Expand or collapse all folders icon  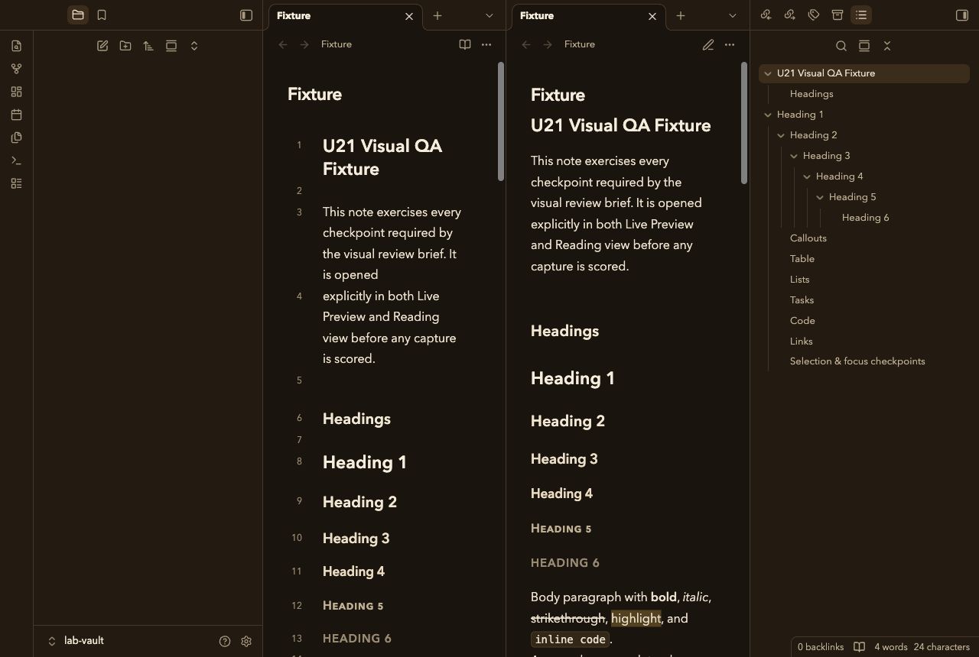[x=194, y=46]
